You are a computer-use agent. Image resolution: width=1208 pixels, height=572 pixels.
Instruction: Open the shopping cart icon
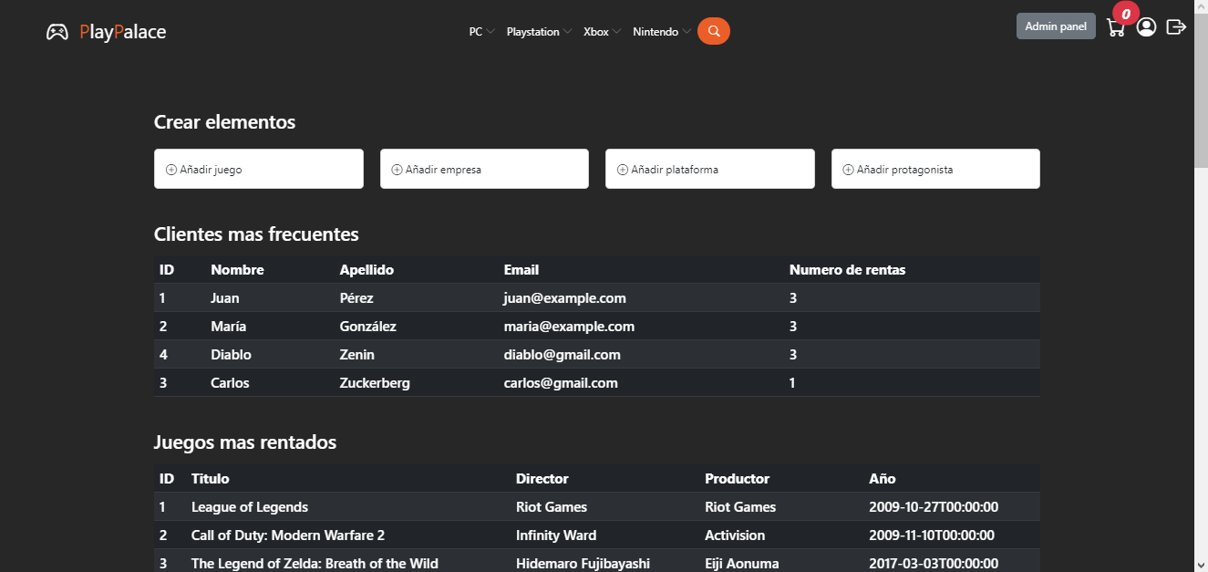[x=1115, y=28]
